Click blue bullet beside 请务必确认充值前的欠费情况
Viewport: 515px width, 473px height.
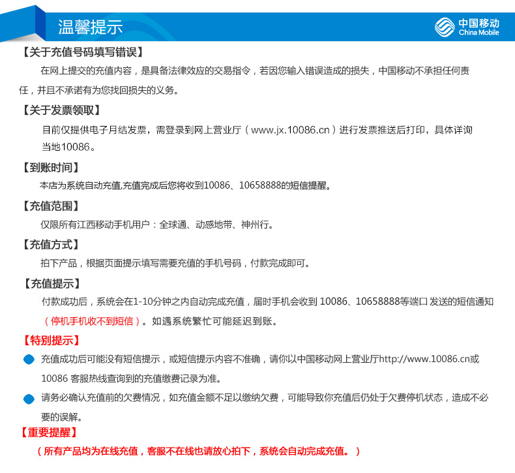click(29, 399)
